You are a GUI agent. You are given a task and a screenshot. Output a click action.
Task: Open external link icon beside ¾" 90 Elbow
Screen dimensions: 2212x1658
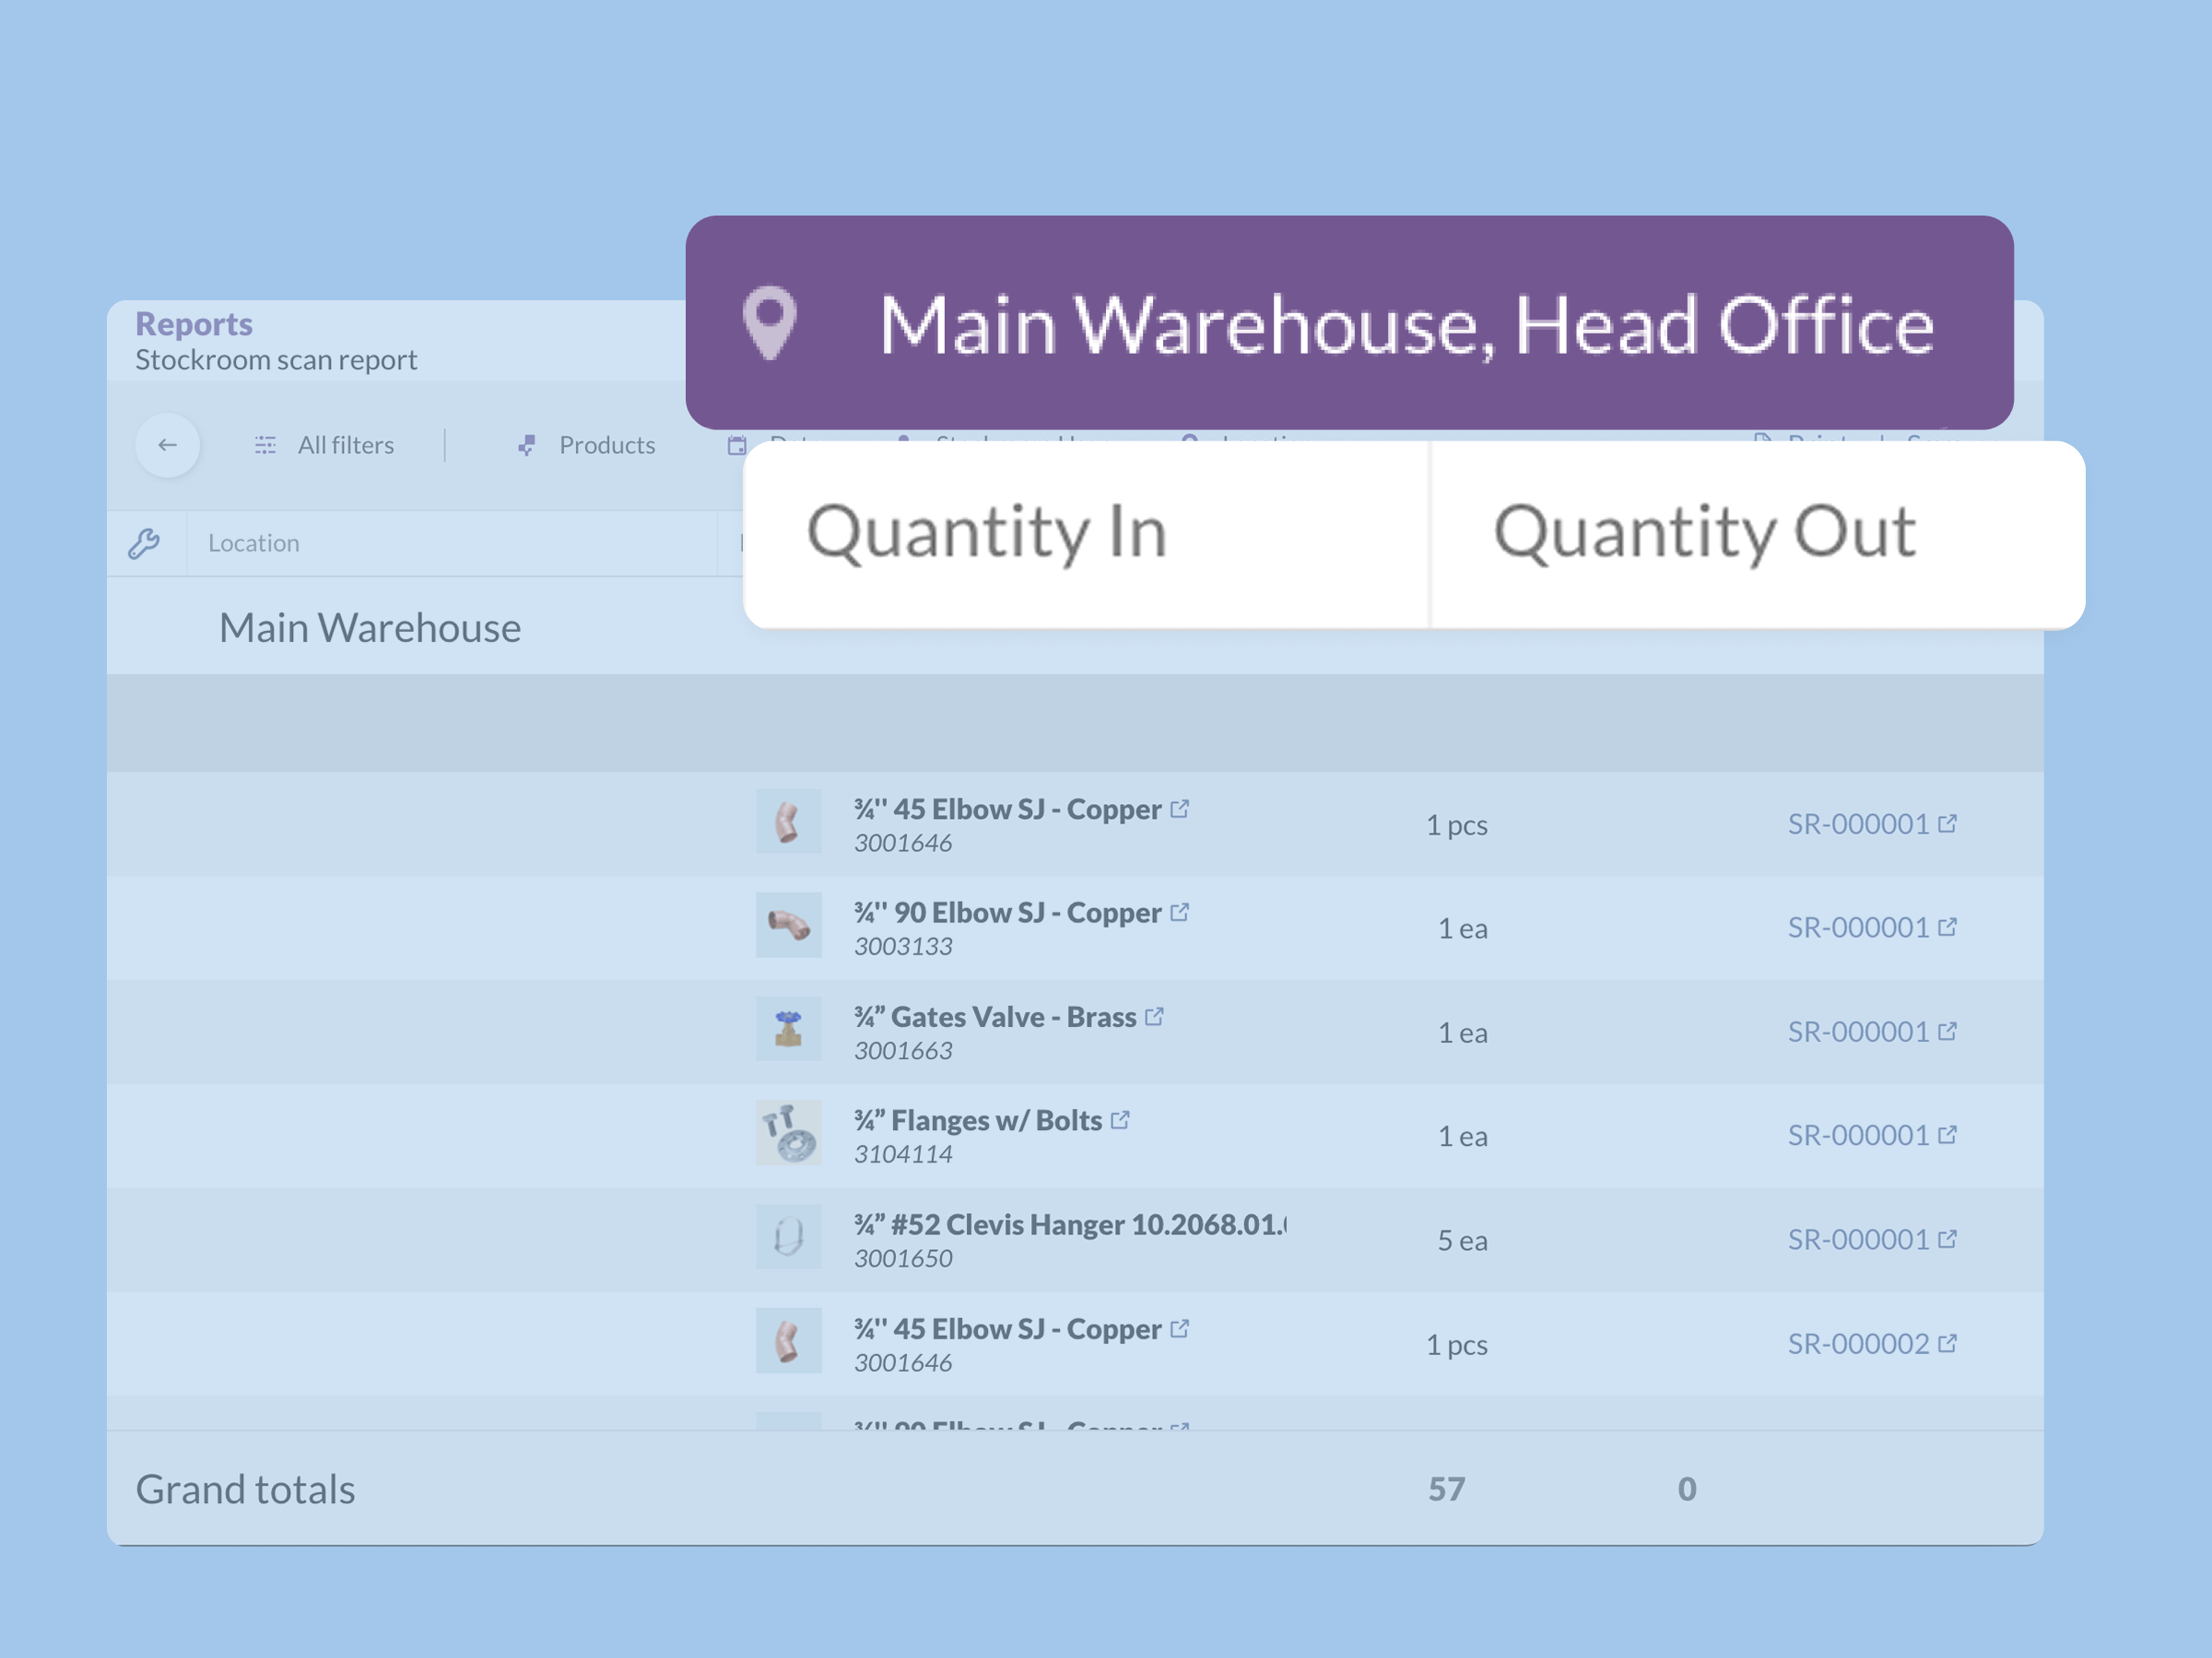[x=1180, y=913]
